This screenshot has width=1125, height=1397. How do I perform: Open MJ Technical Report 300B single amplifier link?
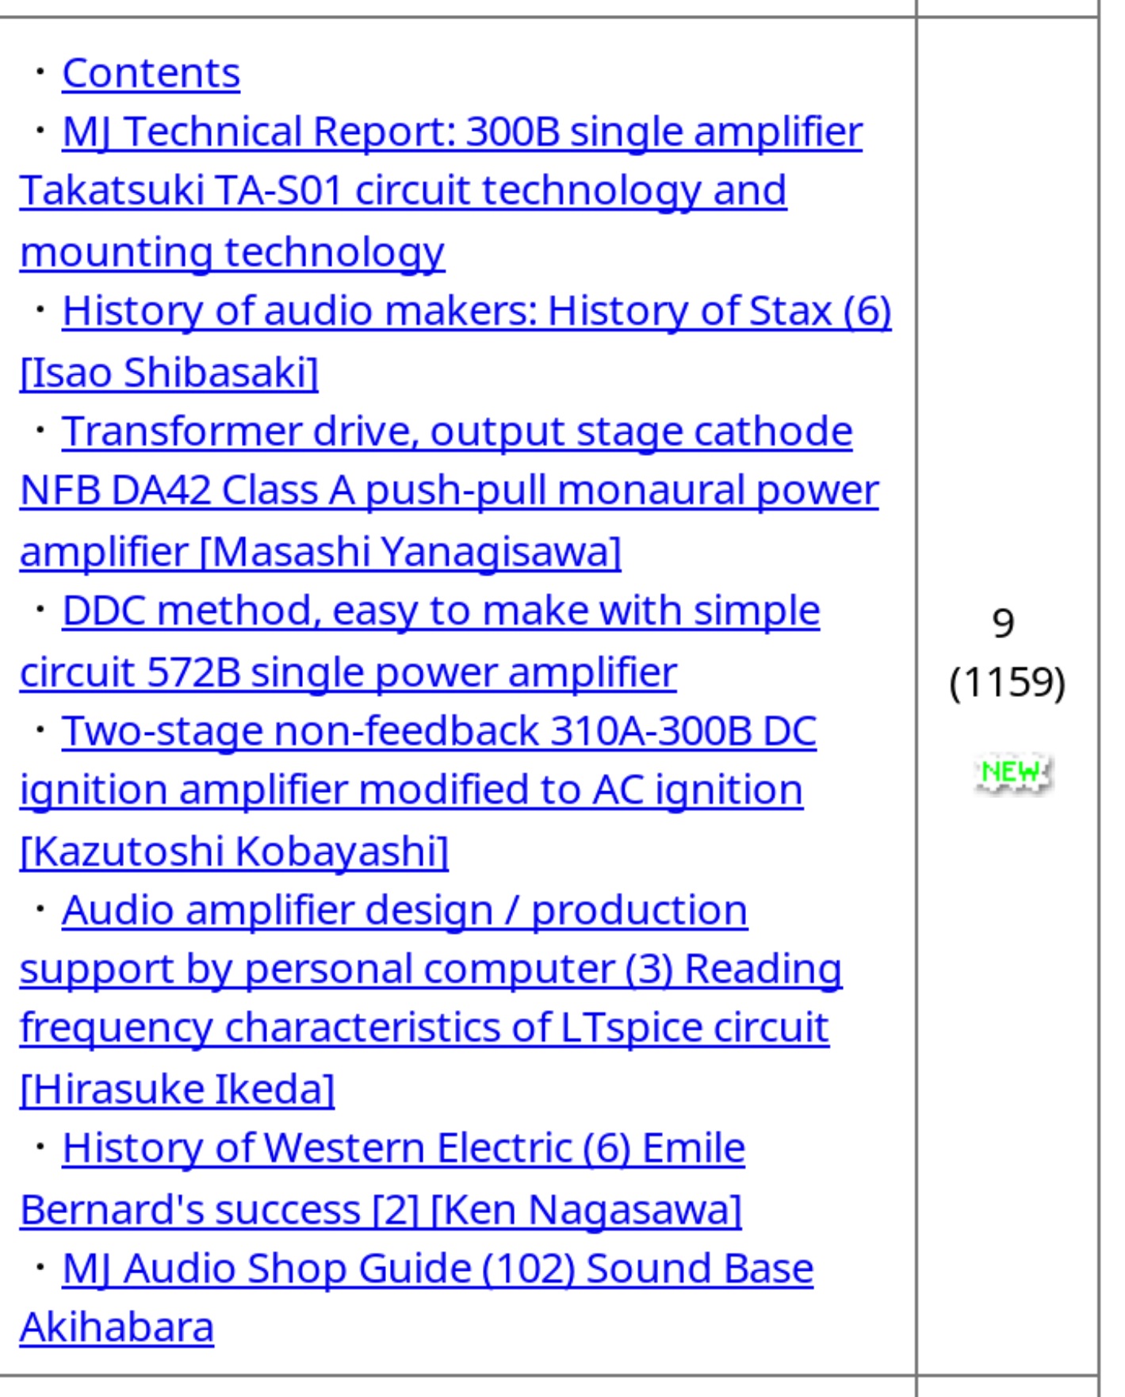461,132
